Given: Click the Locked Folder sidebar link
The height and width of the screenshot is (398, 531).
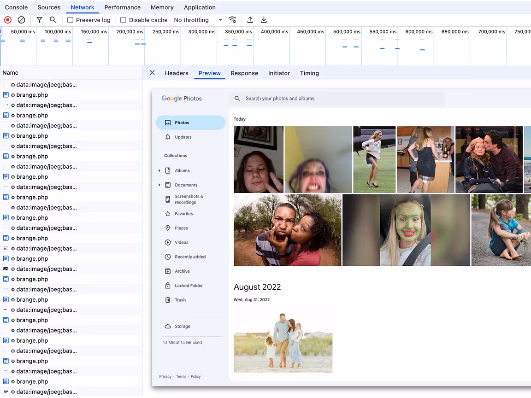Looking at the screenshot, I should (189, 286).
